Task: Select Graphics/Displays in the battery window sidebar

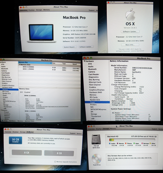Action: [x=97, y=90]
